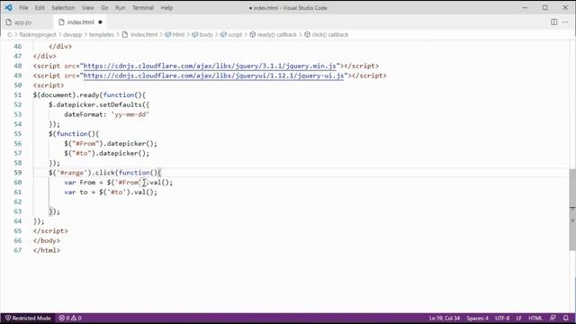Open the errors and warnings status indicator
The image size is (576, 324).
pos(70,318)
